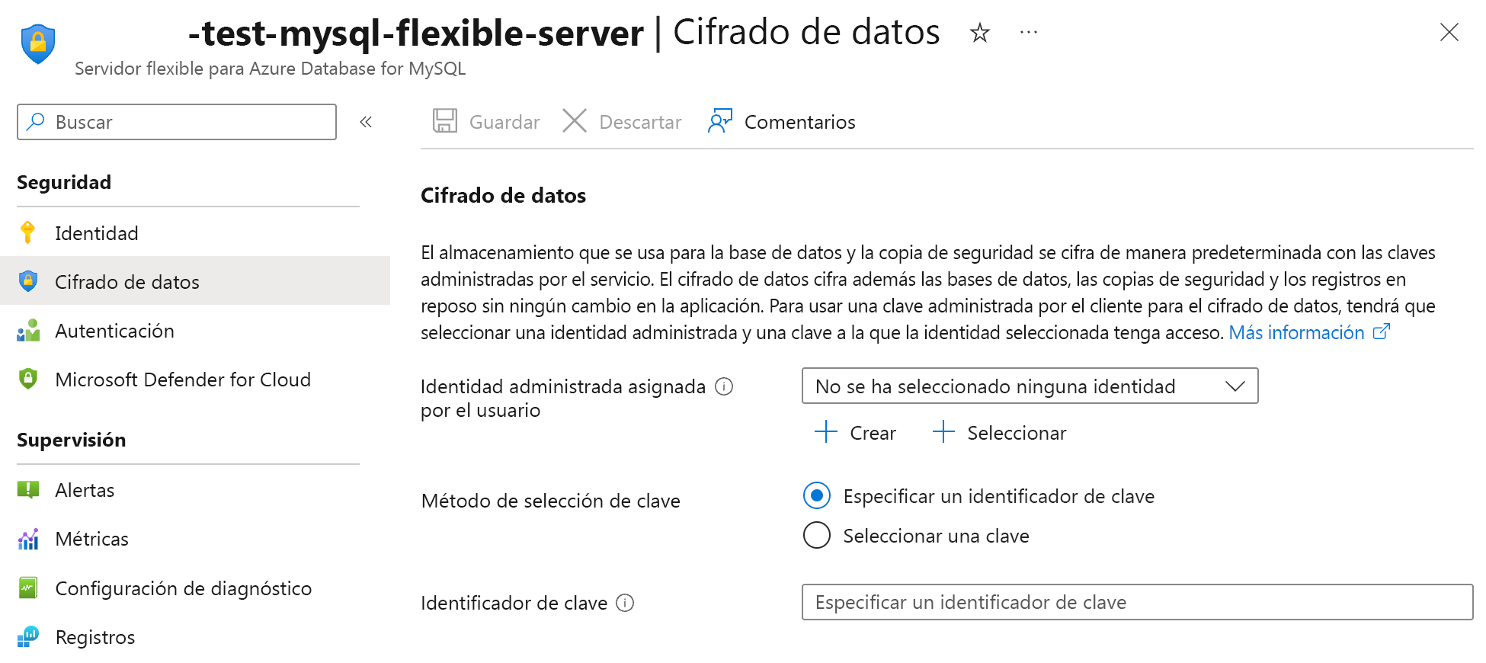Go to Autenticación in the sidebar
1486x663 pixels.
click(114, 331)
